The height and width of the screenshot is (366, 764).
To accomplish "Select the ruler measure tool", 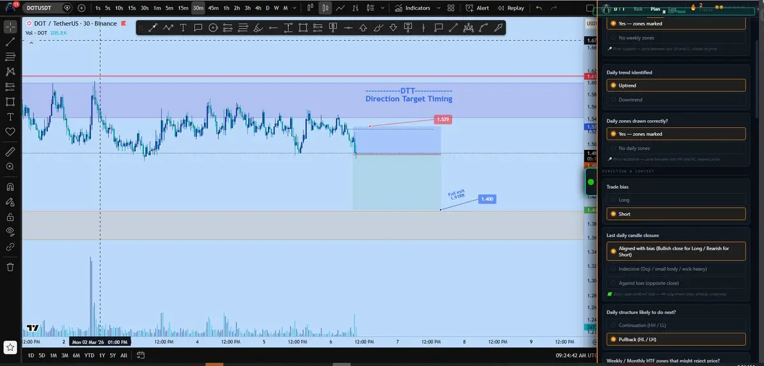I will (x=10, y=152).
